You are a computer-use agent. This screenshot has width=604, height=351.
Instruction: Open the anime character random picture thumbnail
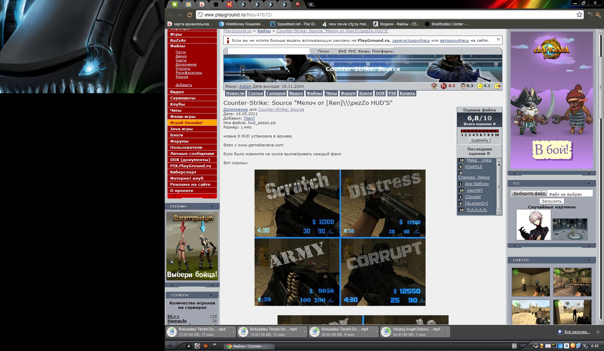[533, 225]
